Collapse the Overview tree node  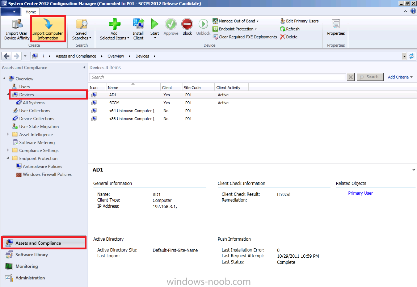(x=4, y=79)
